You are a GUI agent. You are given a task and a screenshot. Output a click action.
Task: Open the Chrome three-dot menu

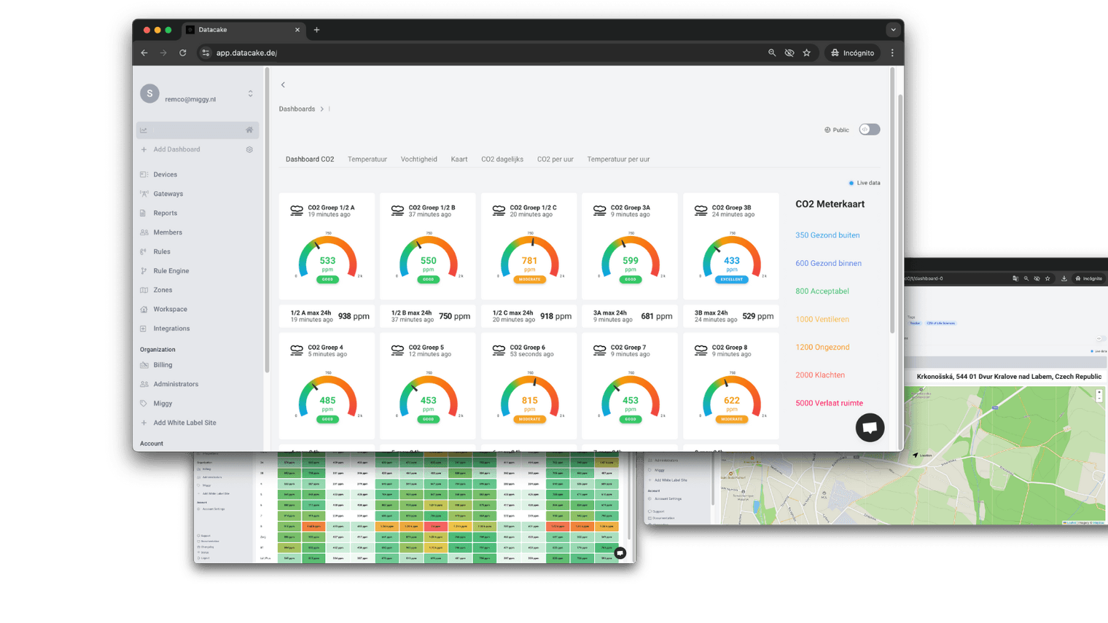(892, 53)
